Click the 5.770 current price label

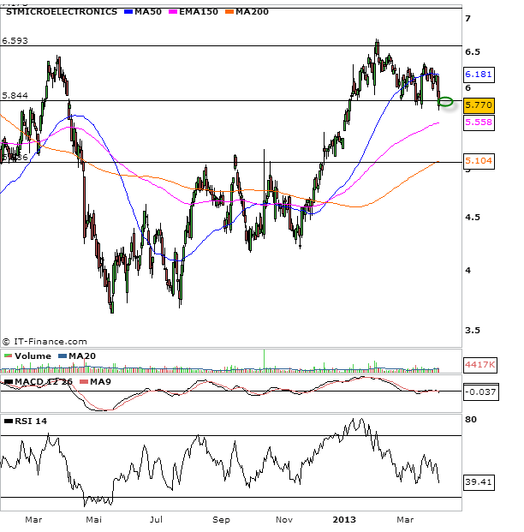tap(477, 105)
